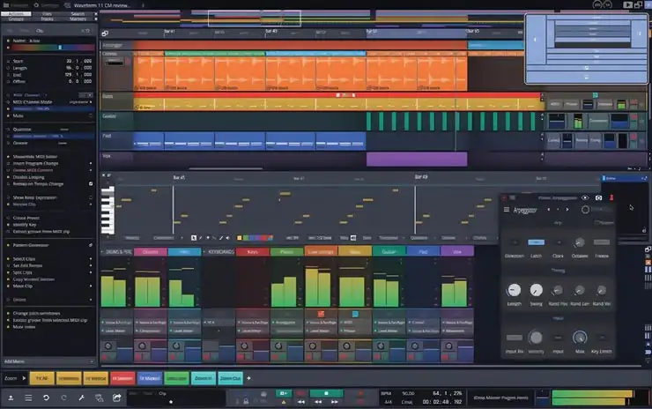This screenshot has height=409, width=652.
Task: Click the share arrow icon in bottom toolbar
Action: click(x=117, y=398)
